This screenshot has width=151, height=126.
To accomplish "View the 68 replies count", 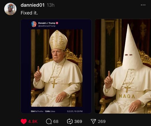I will (56, 121).
